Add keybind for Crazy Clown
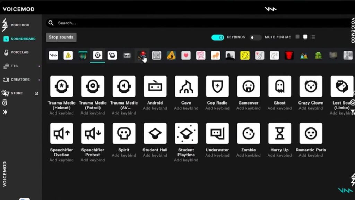The width and height of the screenshot is (355, 200). [311, 108]
